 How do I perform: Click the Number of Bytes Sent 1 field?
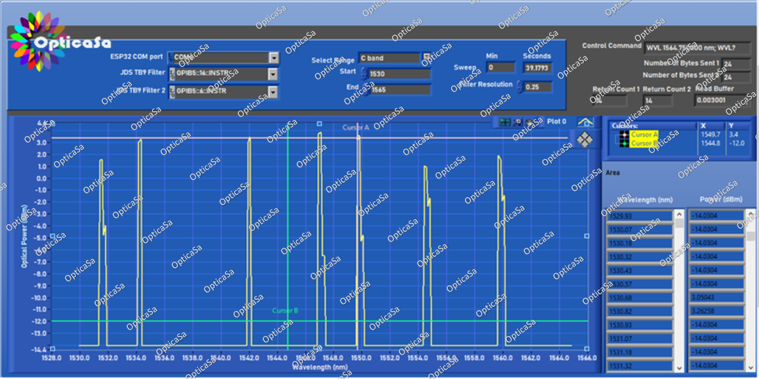tap(735, 65)
